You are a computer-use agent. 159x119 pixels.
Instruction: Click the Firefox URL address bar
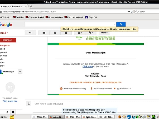[x=65, y=12]
